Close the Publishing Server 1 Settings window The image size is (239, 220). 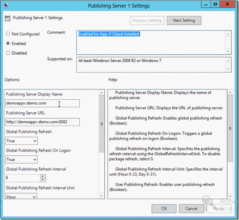tap(227, 4)
